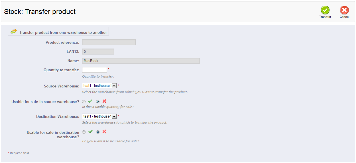
Task: Select Yes radio for usable in destination warehouse
Action: pos(84,132)
